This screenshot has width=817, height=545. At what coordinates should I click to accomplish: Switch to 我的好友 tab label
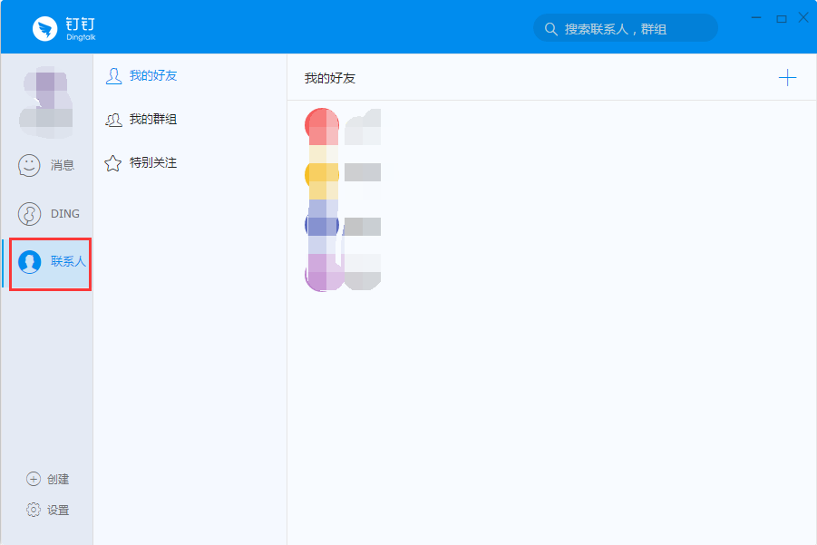click(153, 75)
